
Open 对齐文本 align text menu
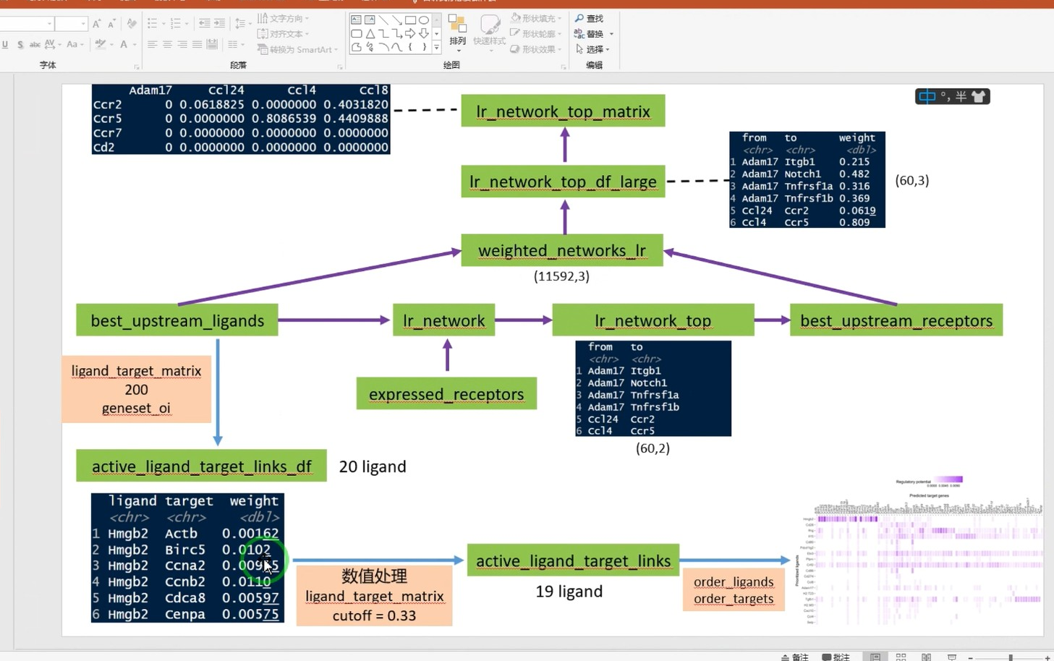(x=283, y=33)
